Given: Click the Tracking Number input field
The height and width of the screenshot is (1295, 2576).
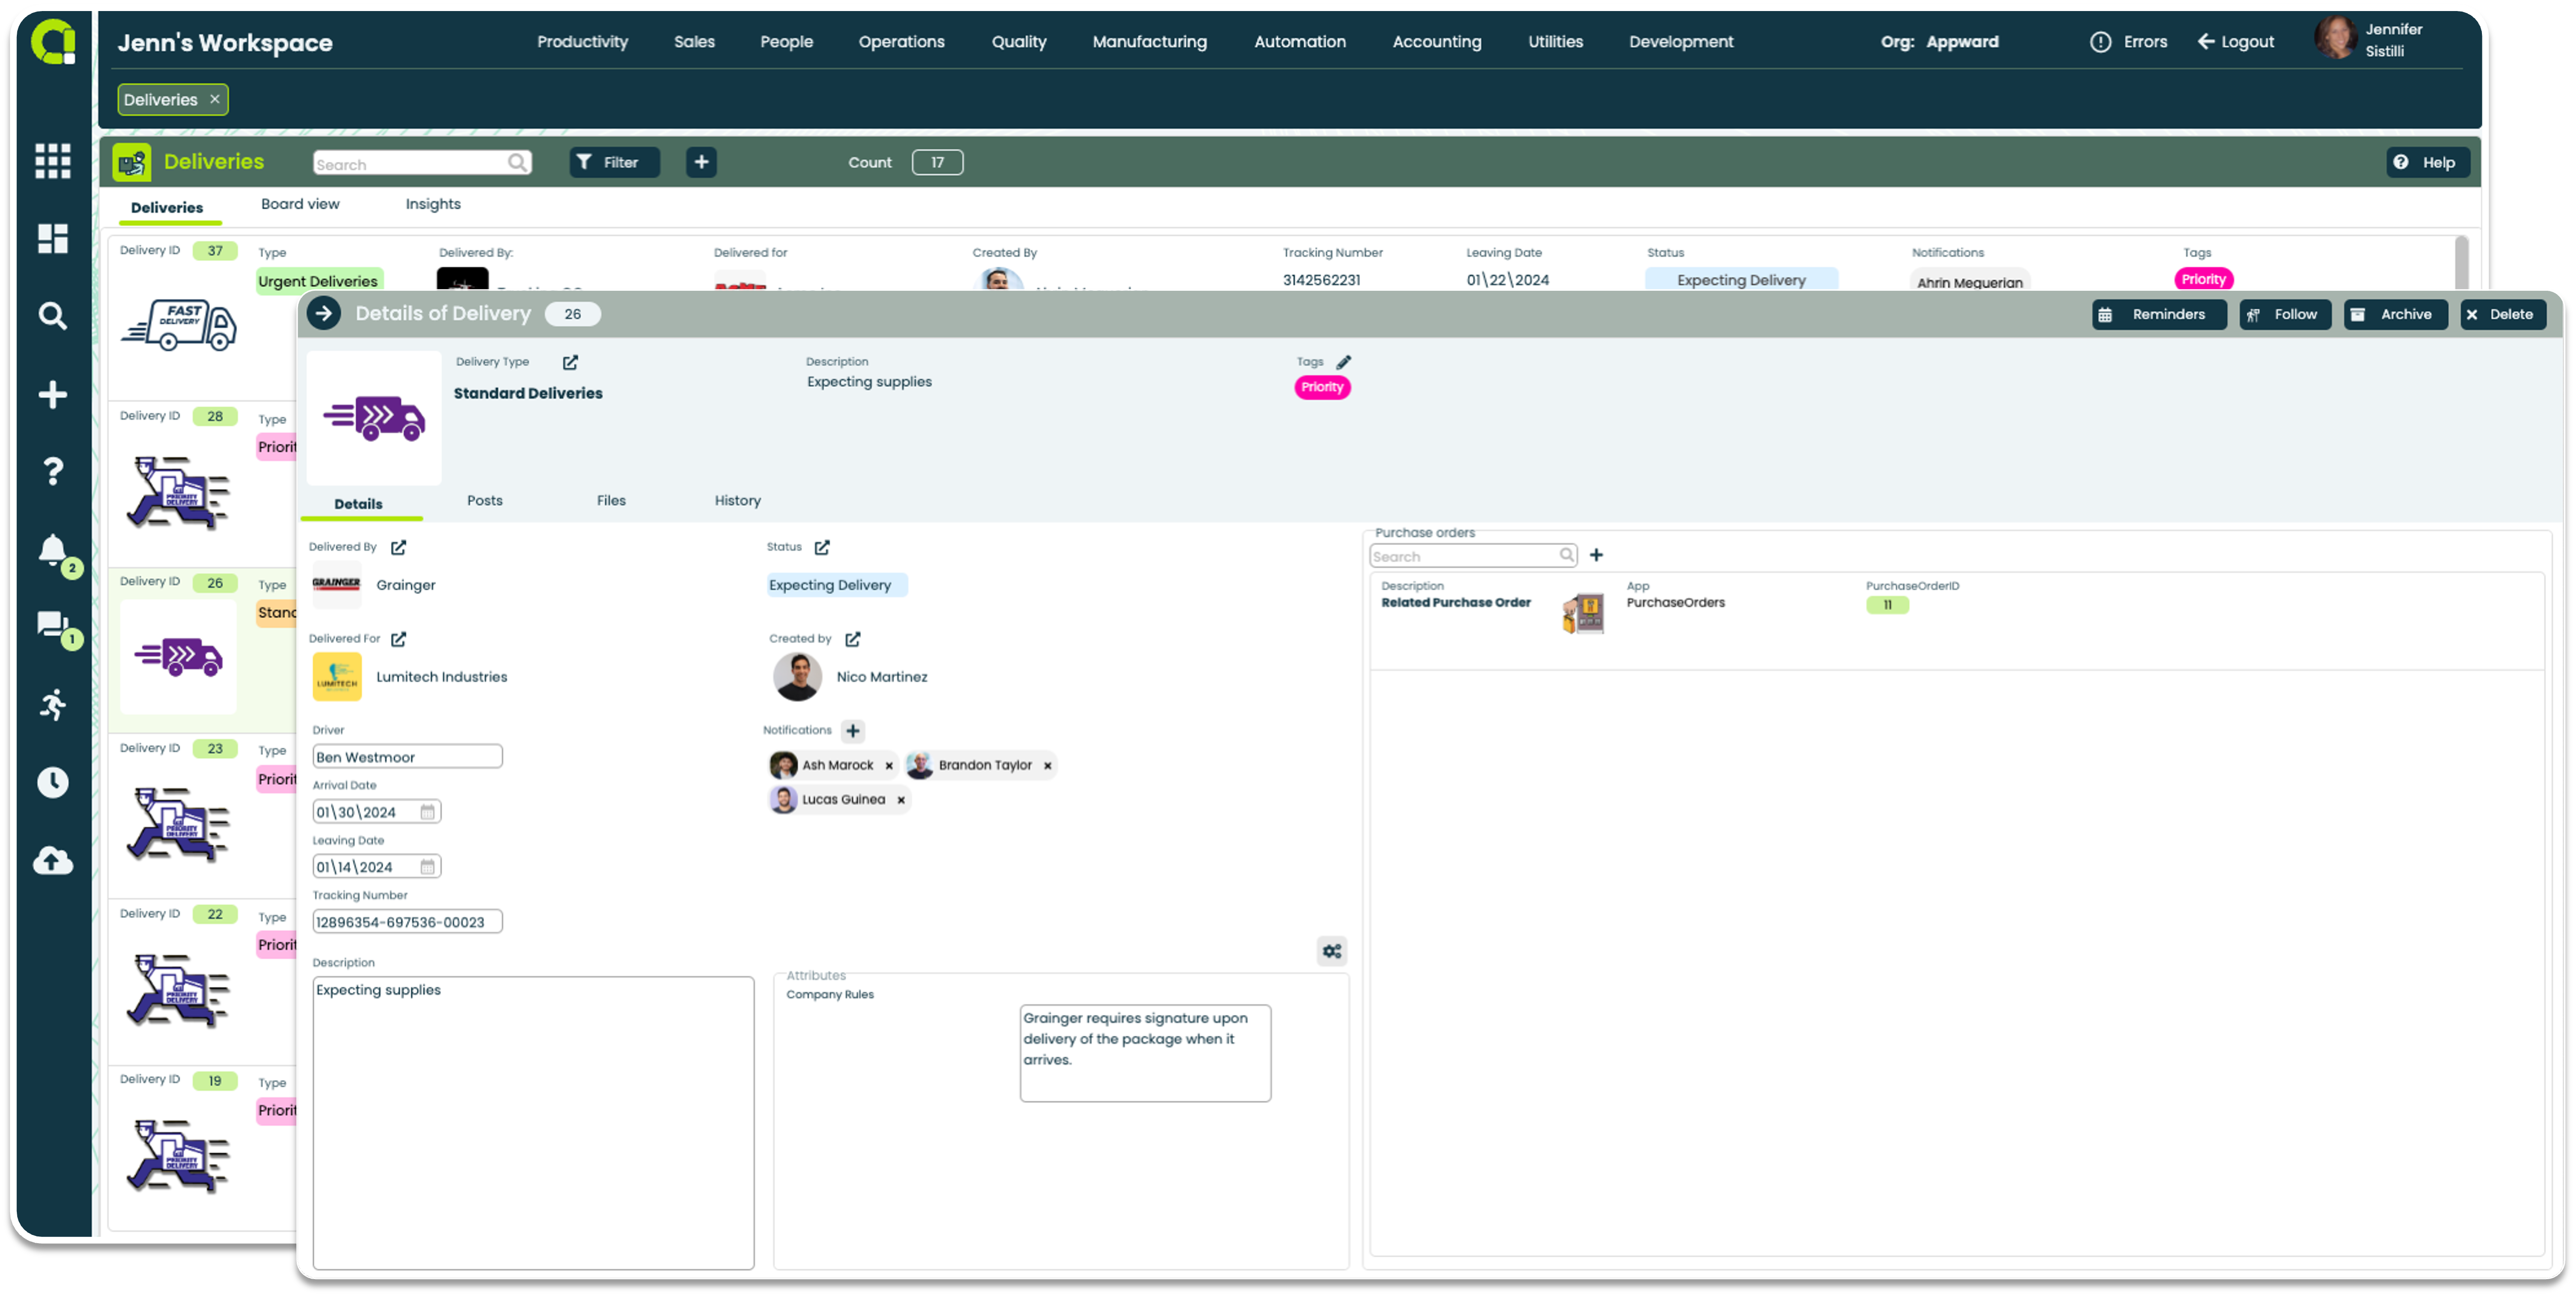Looking at the screenshot, I should point(407,922).
